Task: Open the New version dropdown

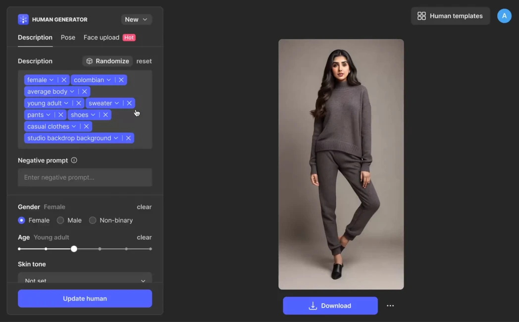Action: (x=136, y=19)
